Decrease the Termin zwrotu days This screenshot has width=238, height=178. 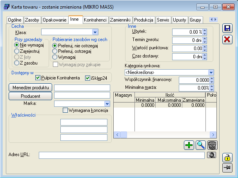pyautogui.click(x=205, y=41)
